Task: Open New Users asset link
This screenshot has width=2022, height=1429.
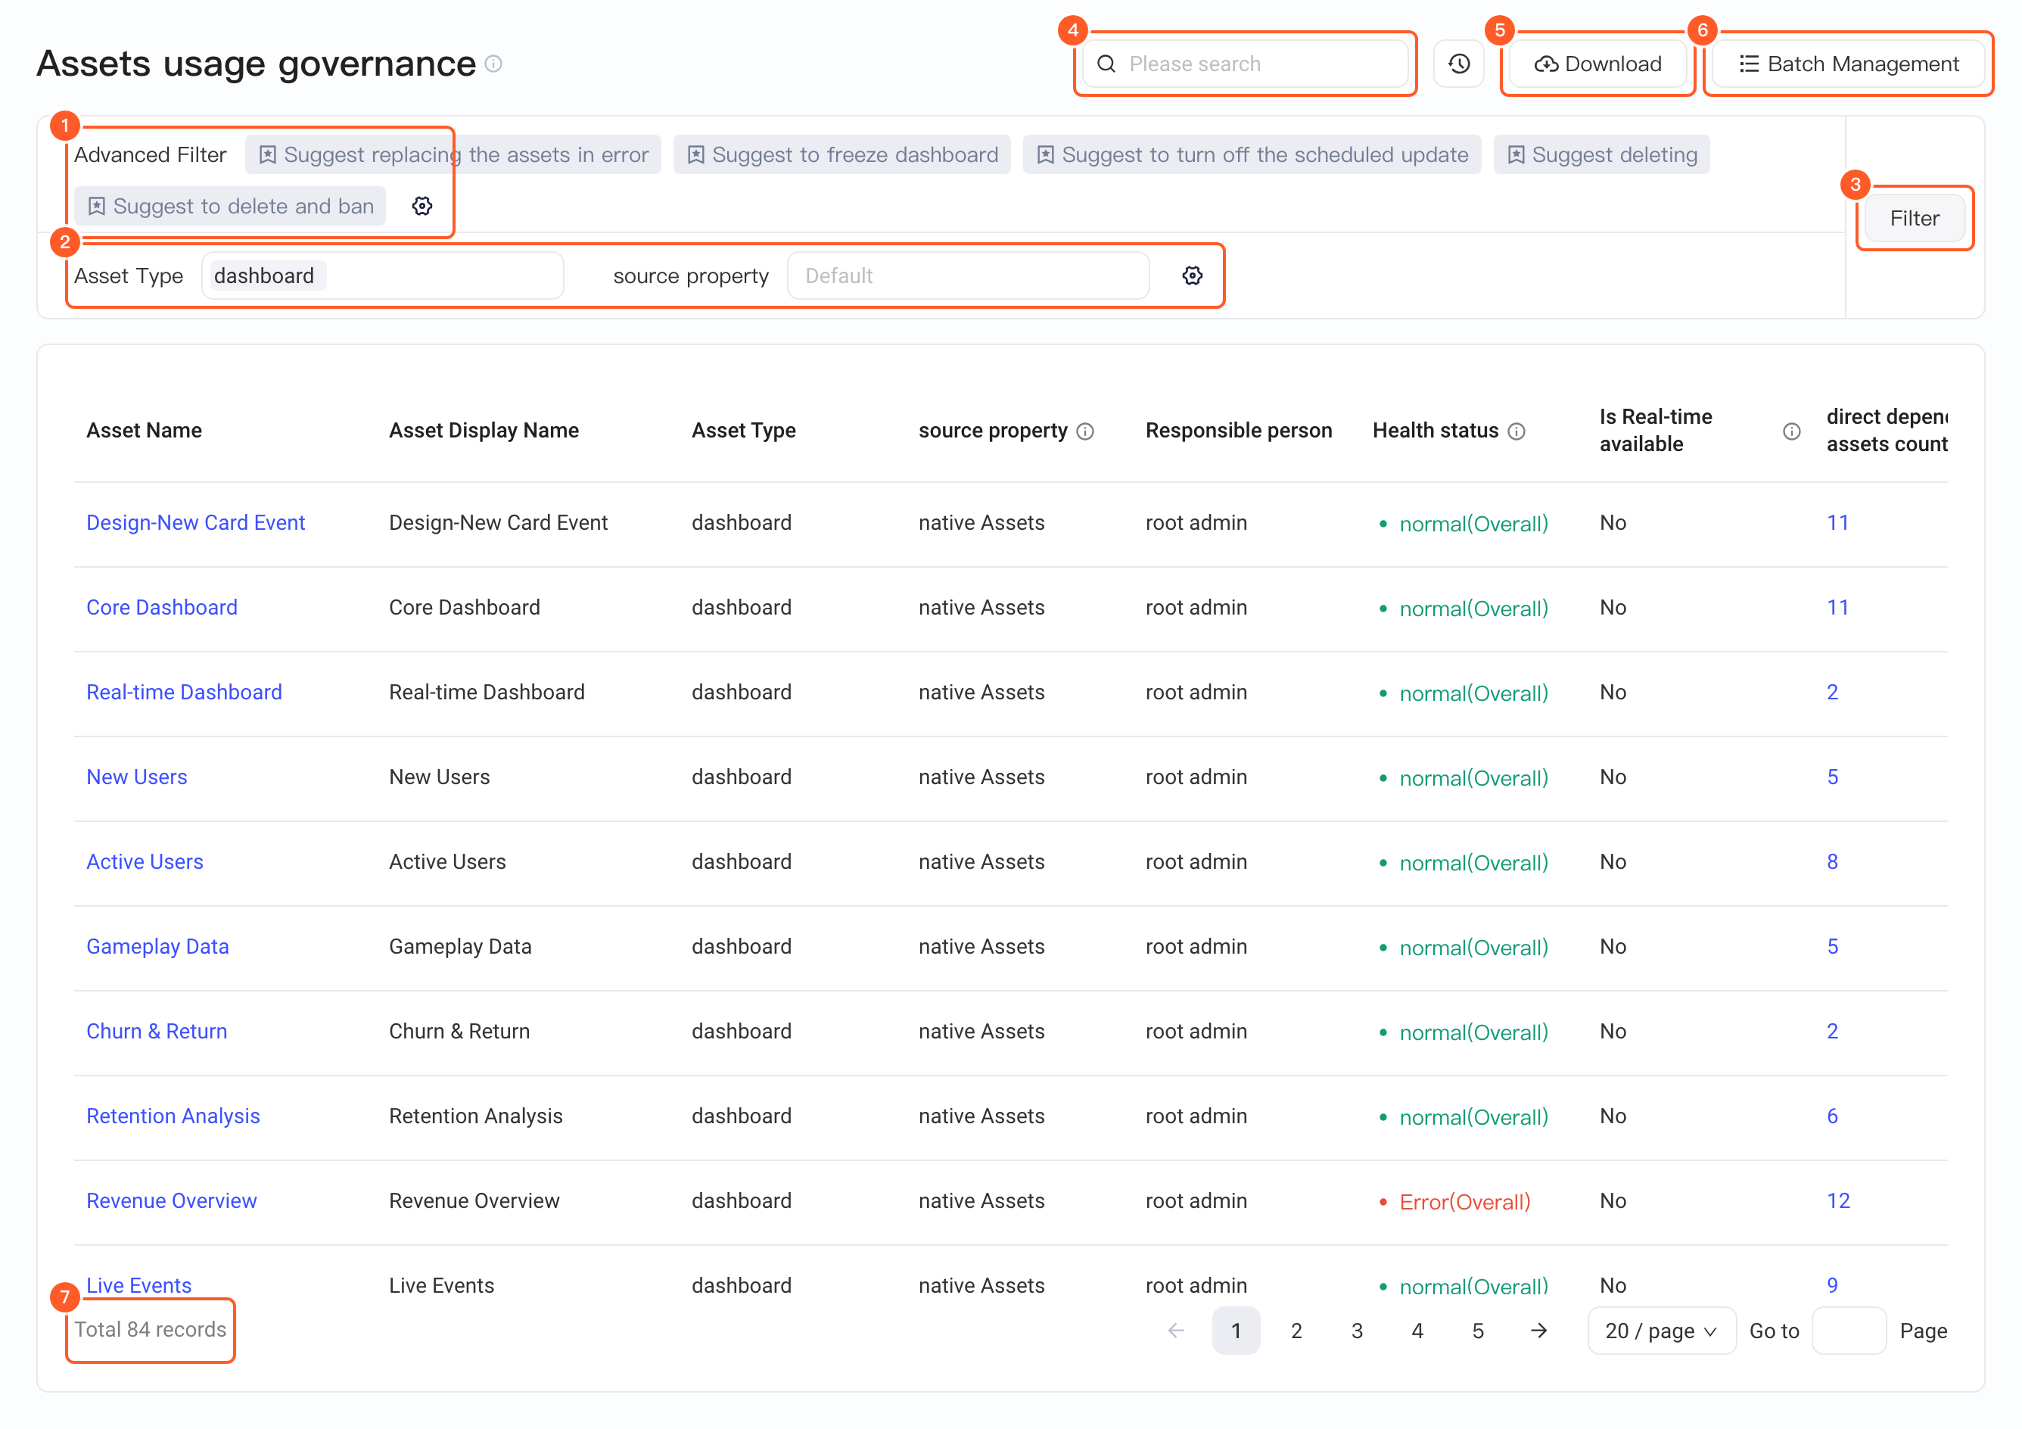Action: [136, 777]
